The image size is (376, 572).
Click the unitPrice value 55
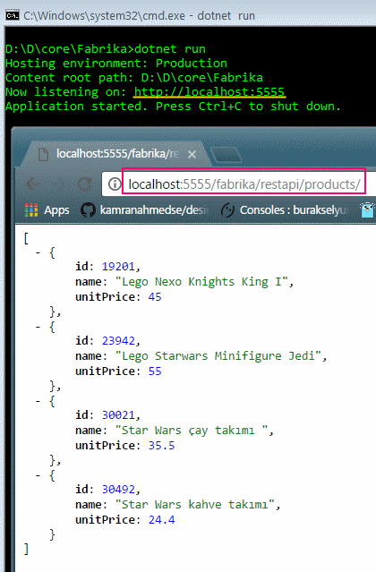click(x=155, y=371)
